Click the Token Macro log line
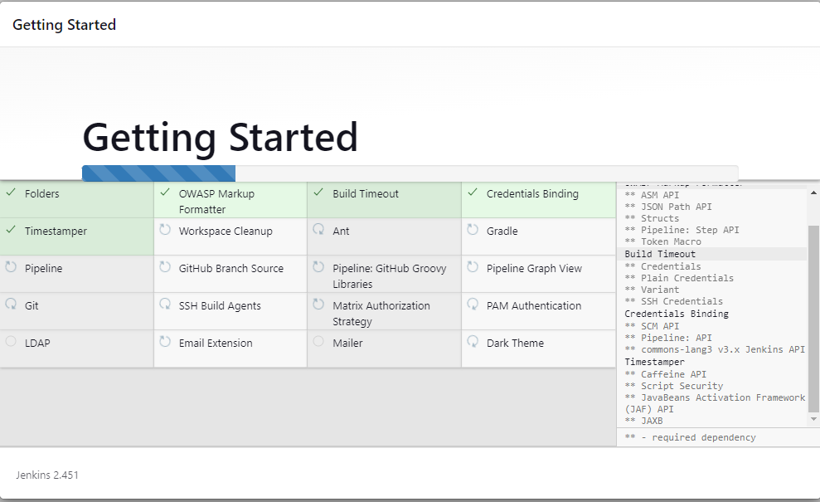Viewport: 820px width, 502px height. (662, 241)
